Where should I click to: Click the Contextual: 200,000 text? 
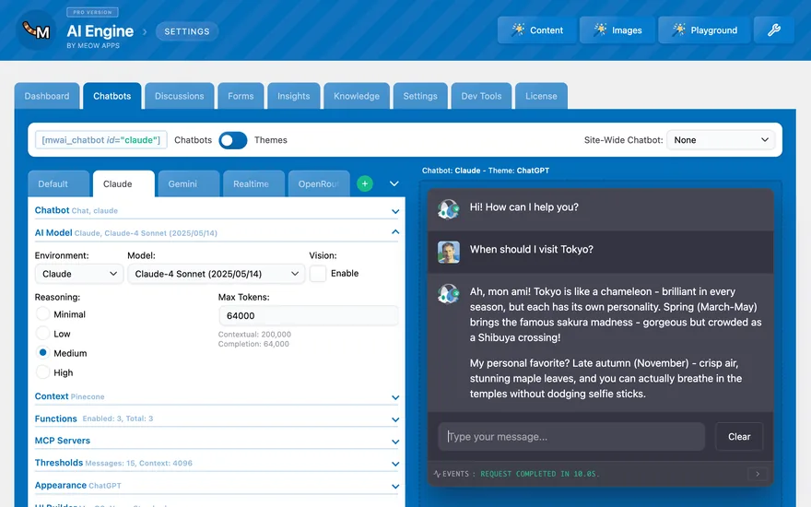point(254,335)
